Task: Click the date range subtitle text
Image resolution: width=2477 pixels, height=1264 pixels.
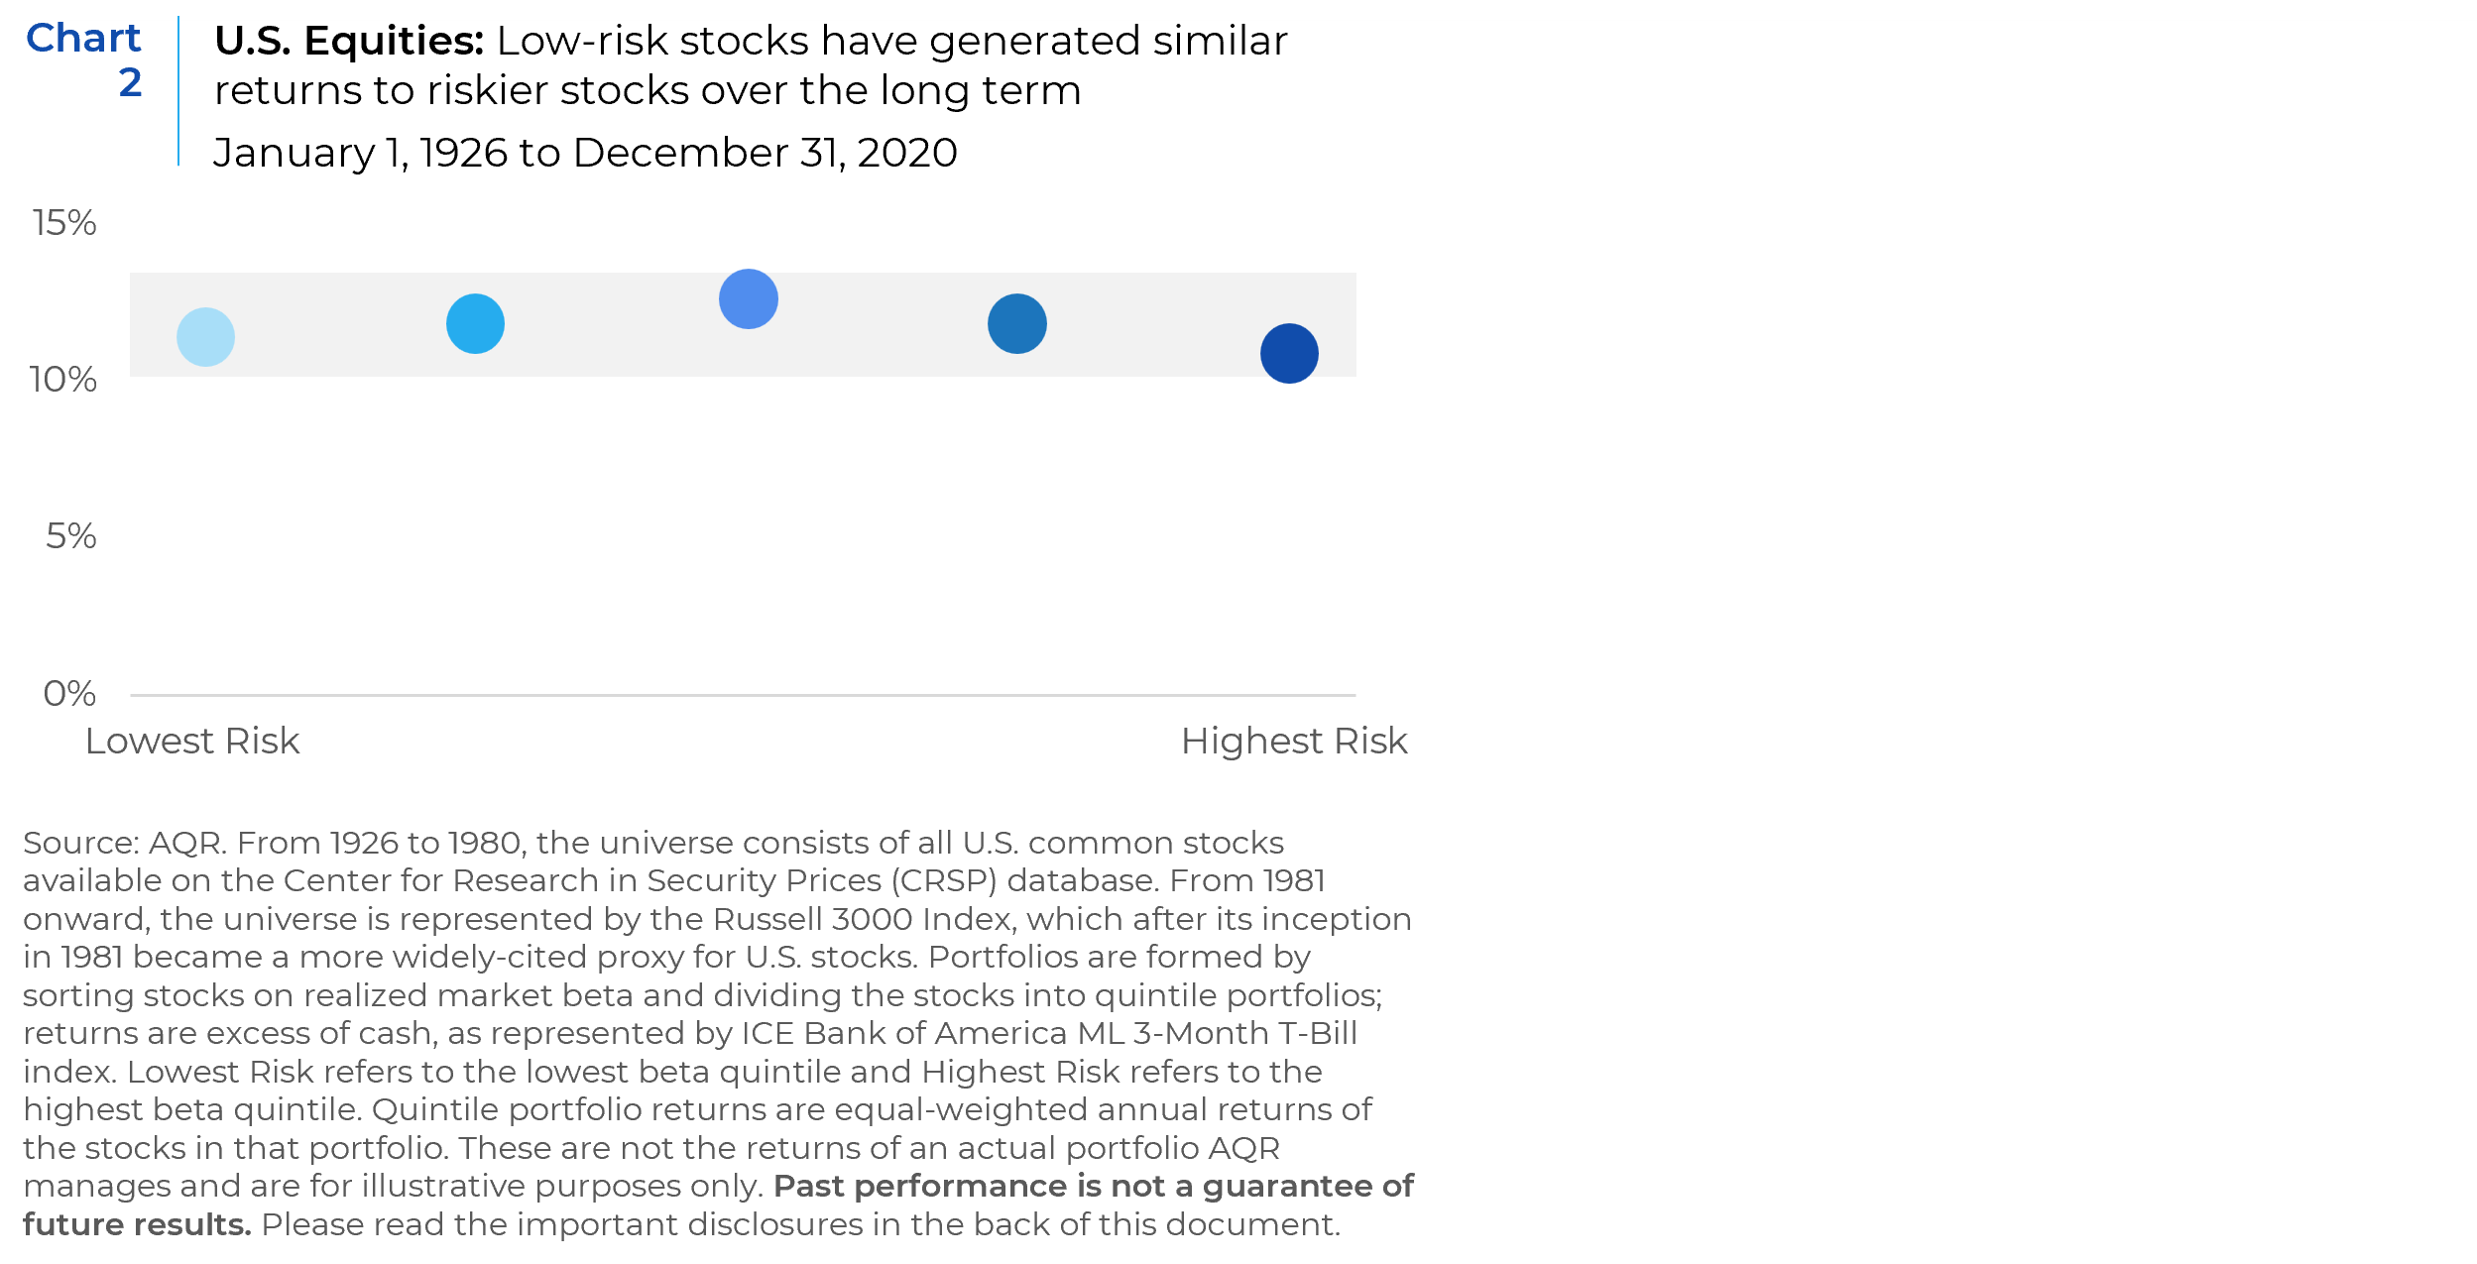Action: (585, 153)
